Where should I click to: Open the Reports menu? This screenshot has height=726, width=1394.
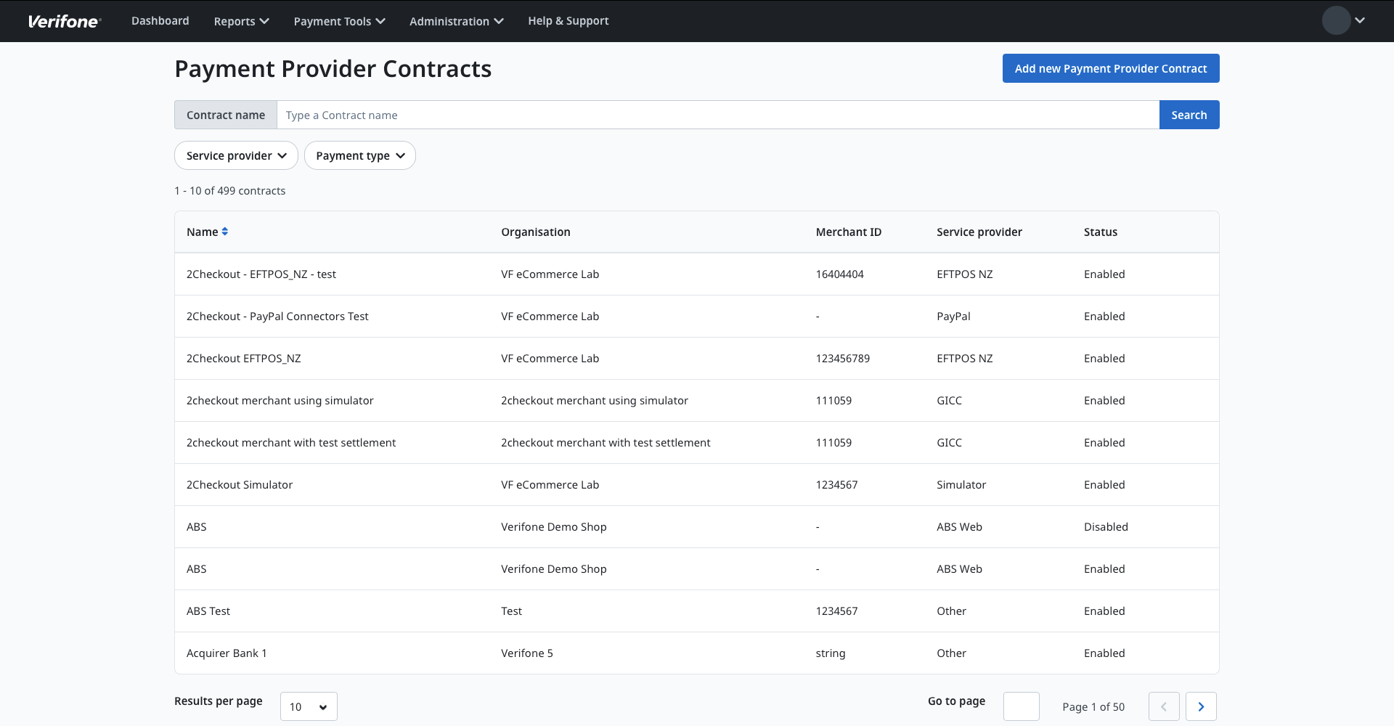click(x=241, y=21)
